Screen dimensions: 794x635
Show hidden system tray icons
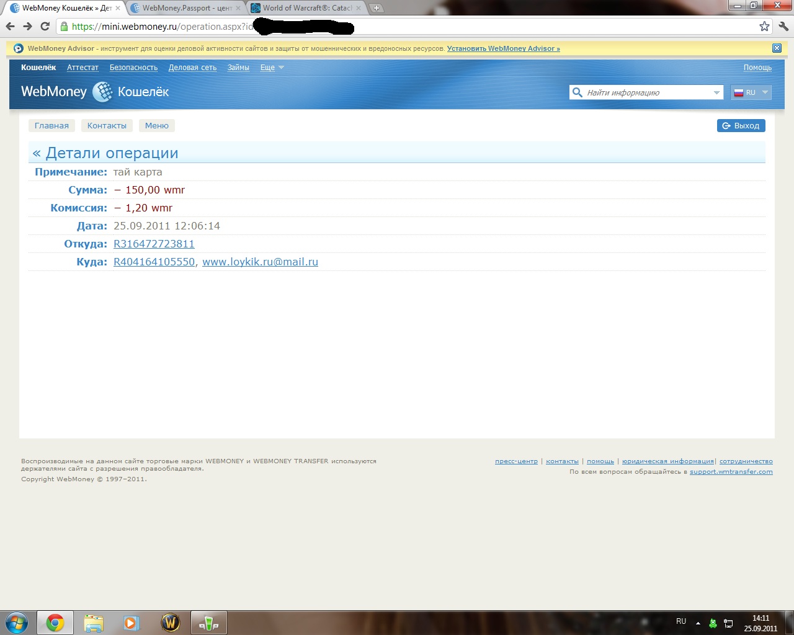pos(698,623)
